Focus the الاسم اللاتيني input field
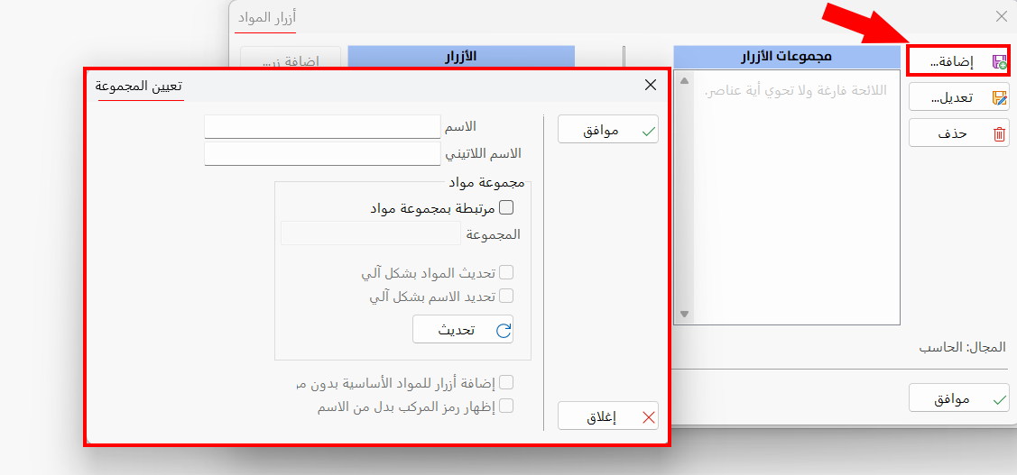Screen dimensions: 1017x475 point(322,153)
